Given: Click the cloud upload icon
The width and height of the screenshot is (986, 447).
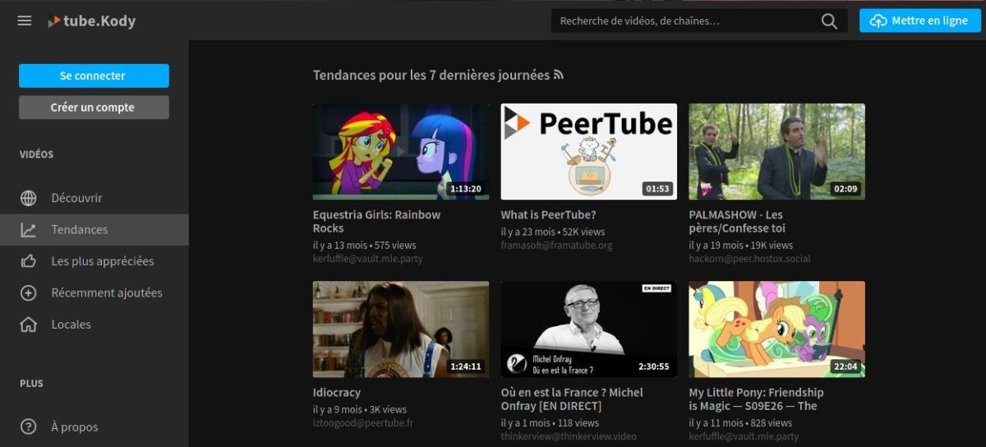Looking at the screenshot, I should point(878,21).
